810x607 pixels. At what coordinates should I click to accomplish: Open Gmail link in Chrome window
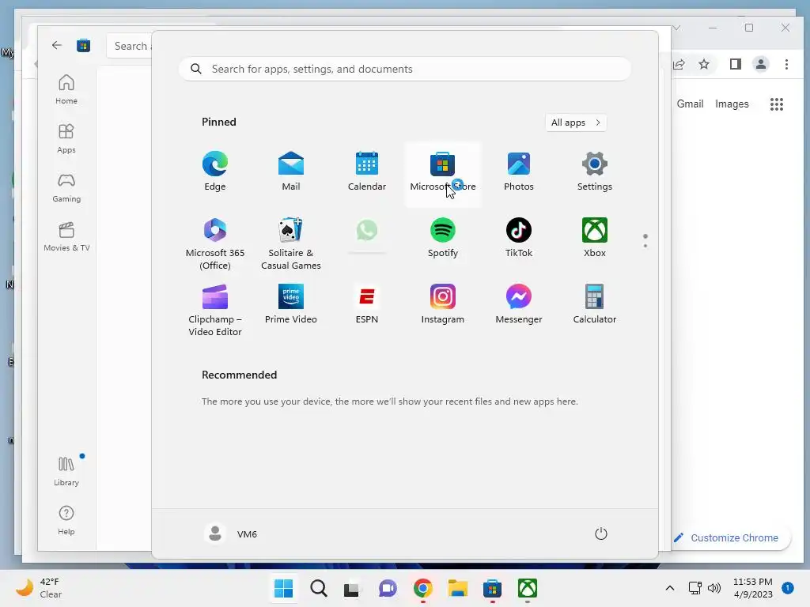pos(690,104)
